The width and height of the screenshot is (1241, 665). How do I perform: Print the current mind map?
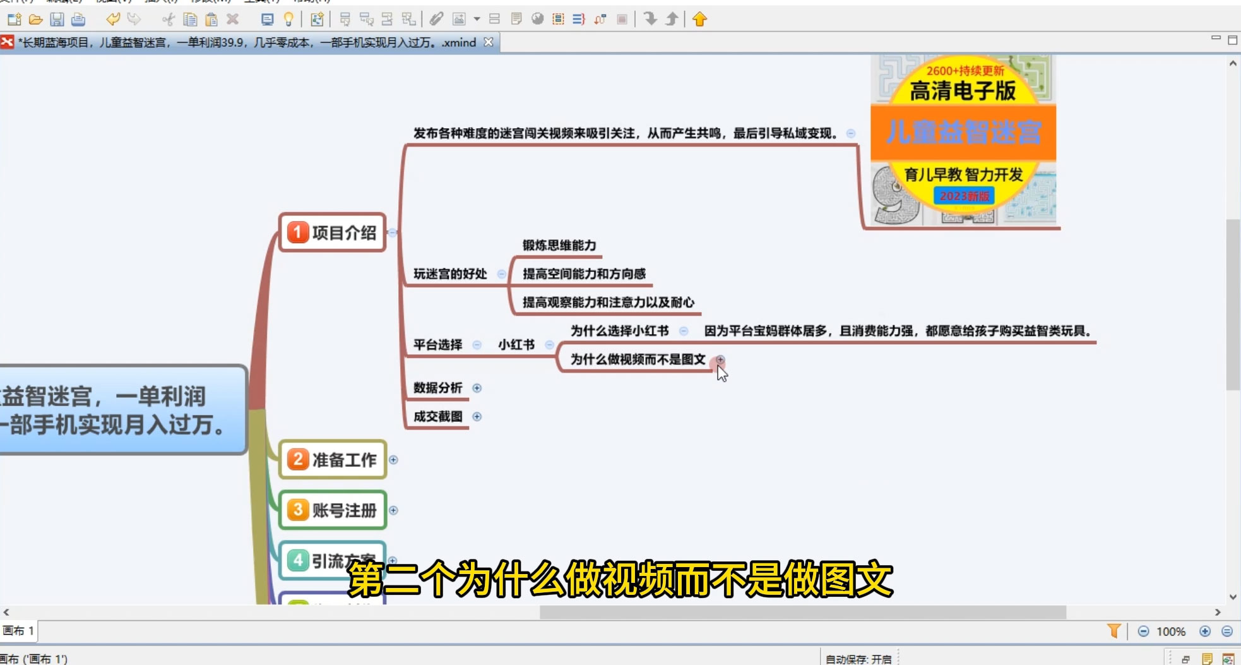tap(76, 20)
